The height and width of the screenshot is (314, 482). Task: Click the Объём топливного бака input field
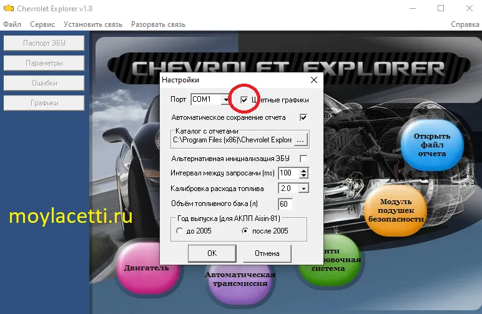[285, 204]
